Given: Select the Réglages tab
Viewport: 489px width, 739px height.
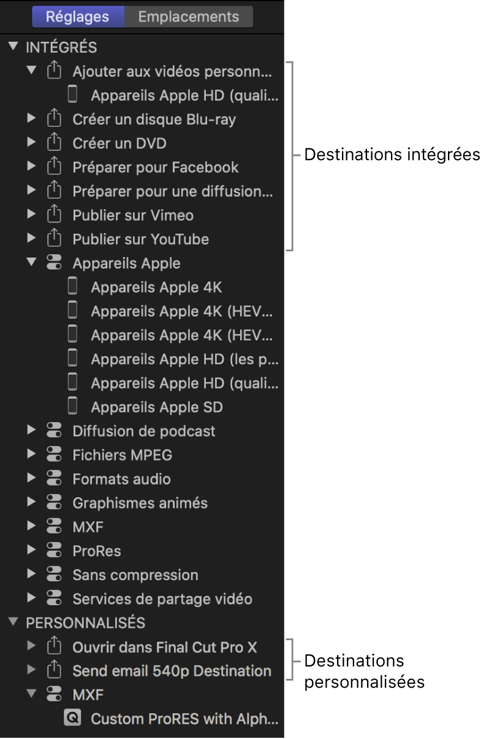Looking at the screenshot, I should pyautogui.click(x=78, y=17).
